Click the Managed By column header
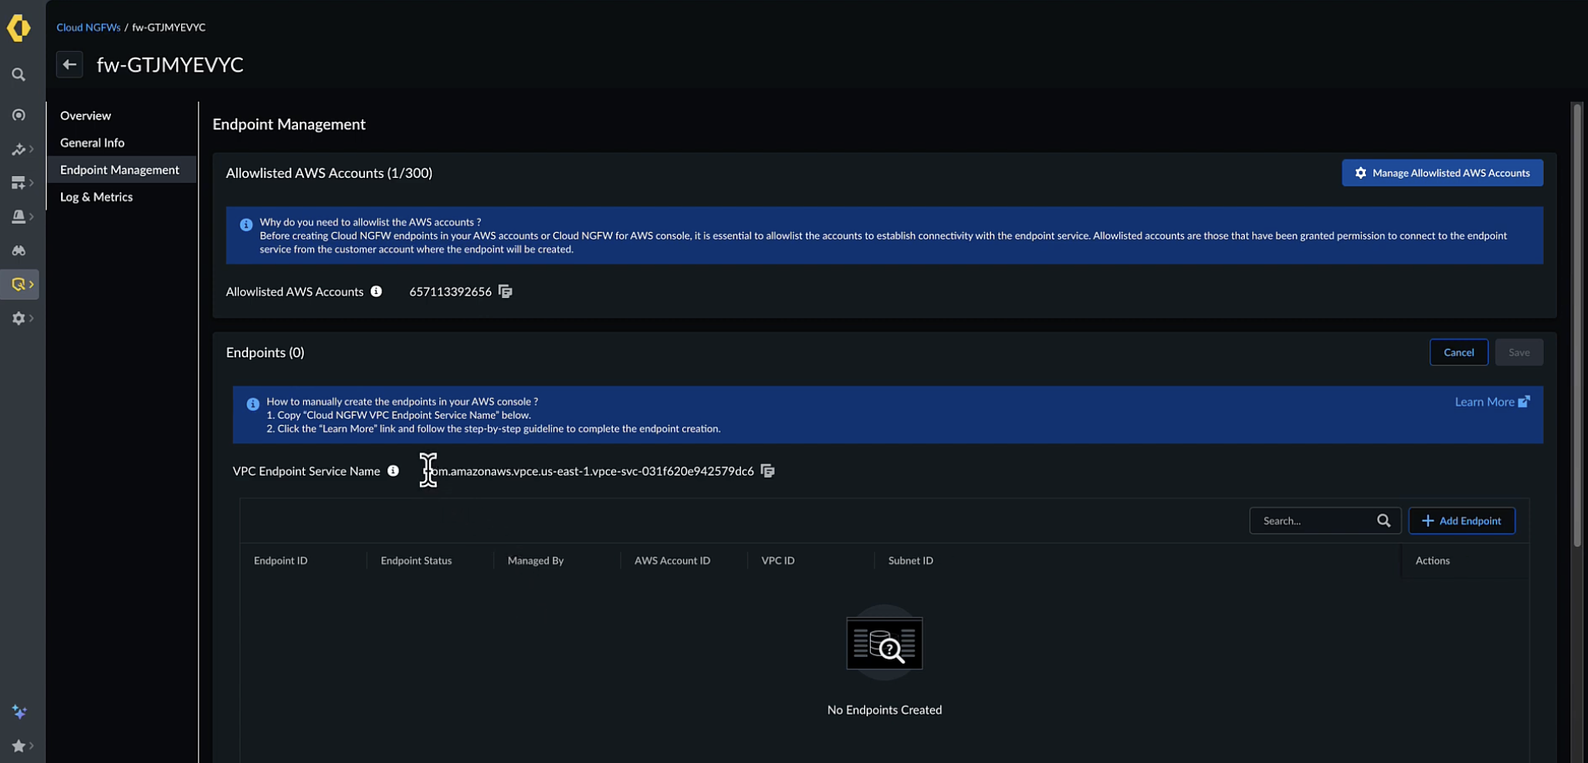The width and height of the screenshot is (1588, 763). click(x=535, y=561)
